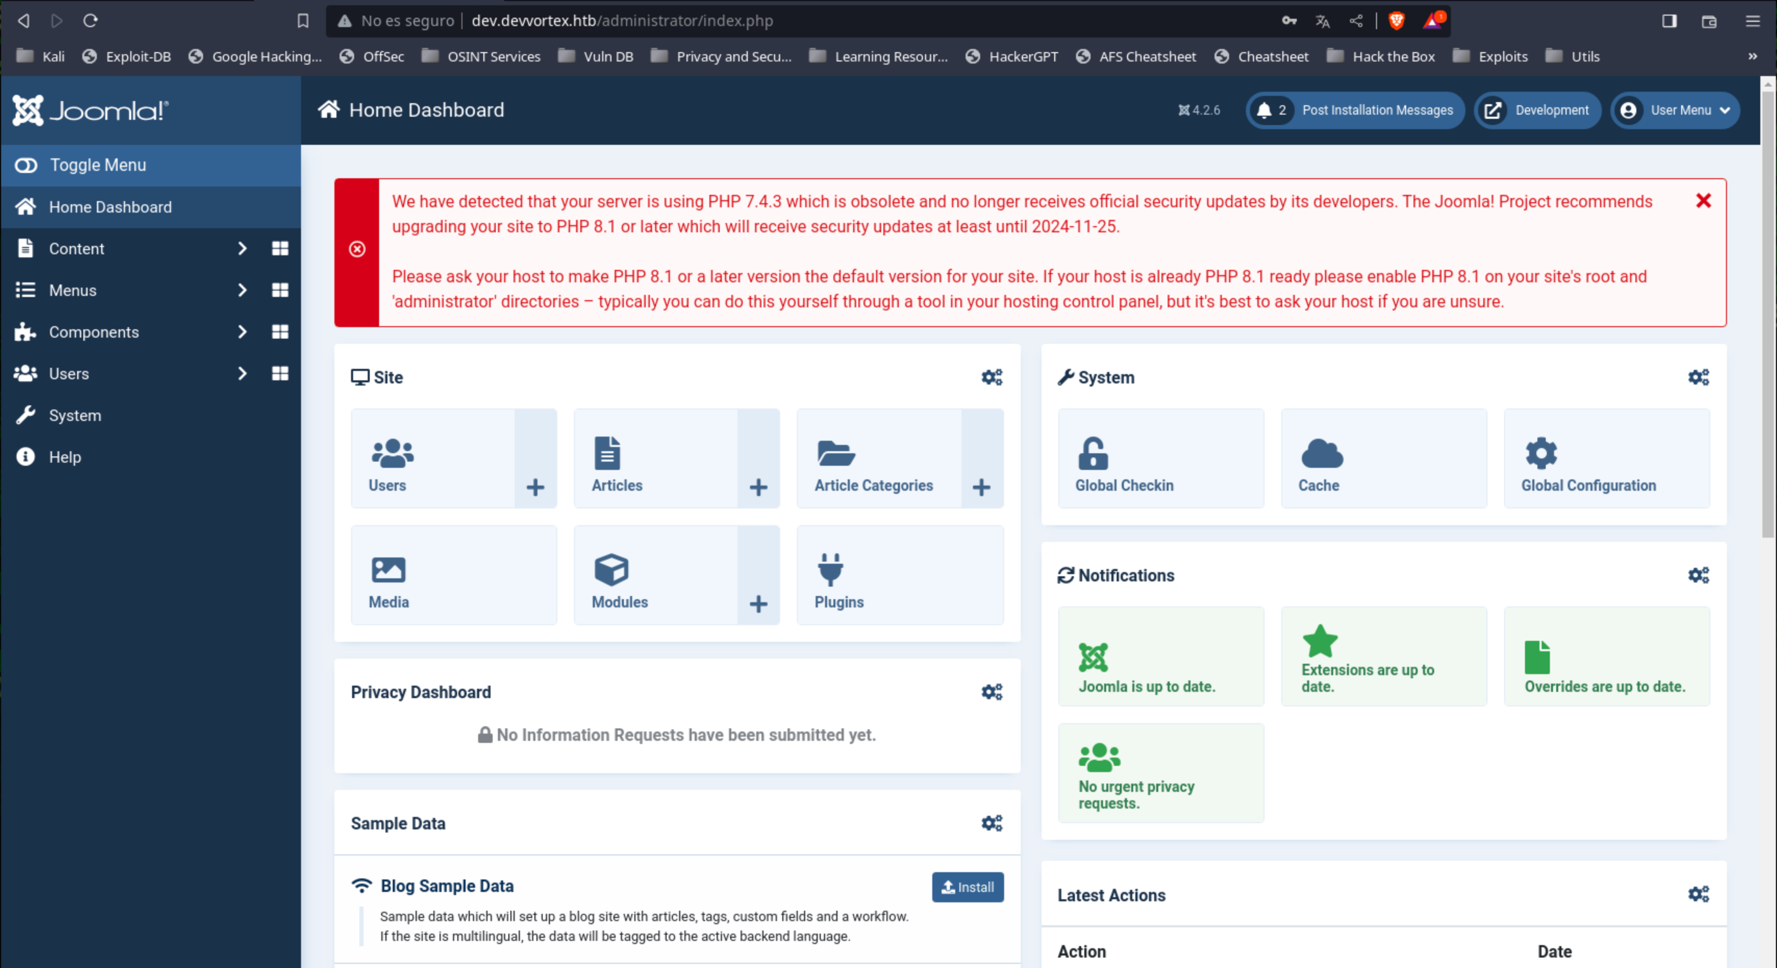Toggle the sidebar menu
Screen dimensions: 1777x968
click(x=151, y=165)
